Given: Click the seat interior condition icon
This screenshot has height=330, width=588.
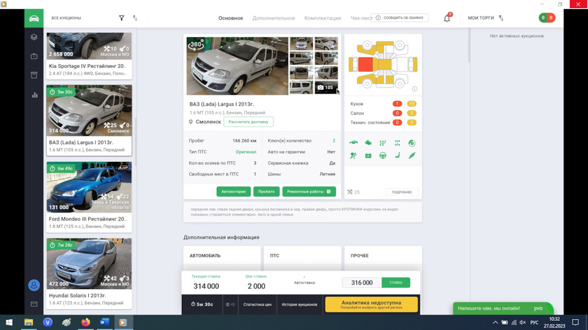Looking at the screenshot, I should coord(397,155).
